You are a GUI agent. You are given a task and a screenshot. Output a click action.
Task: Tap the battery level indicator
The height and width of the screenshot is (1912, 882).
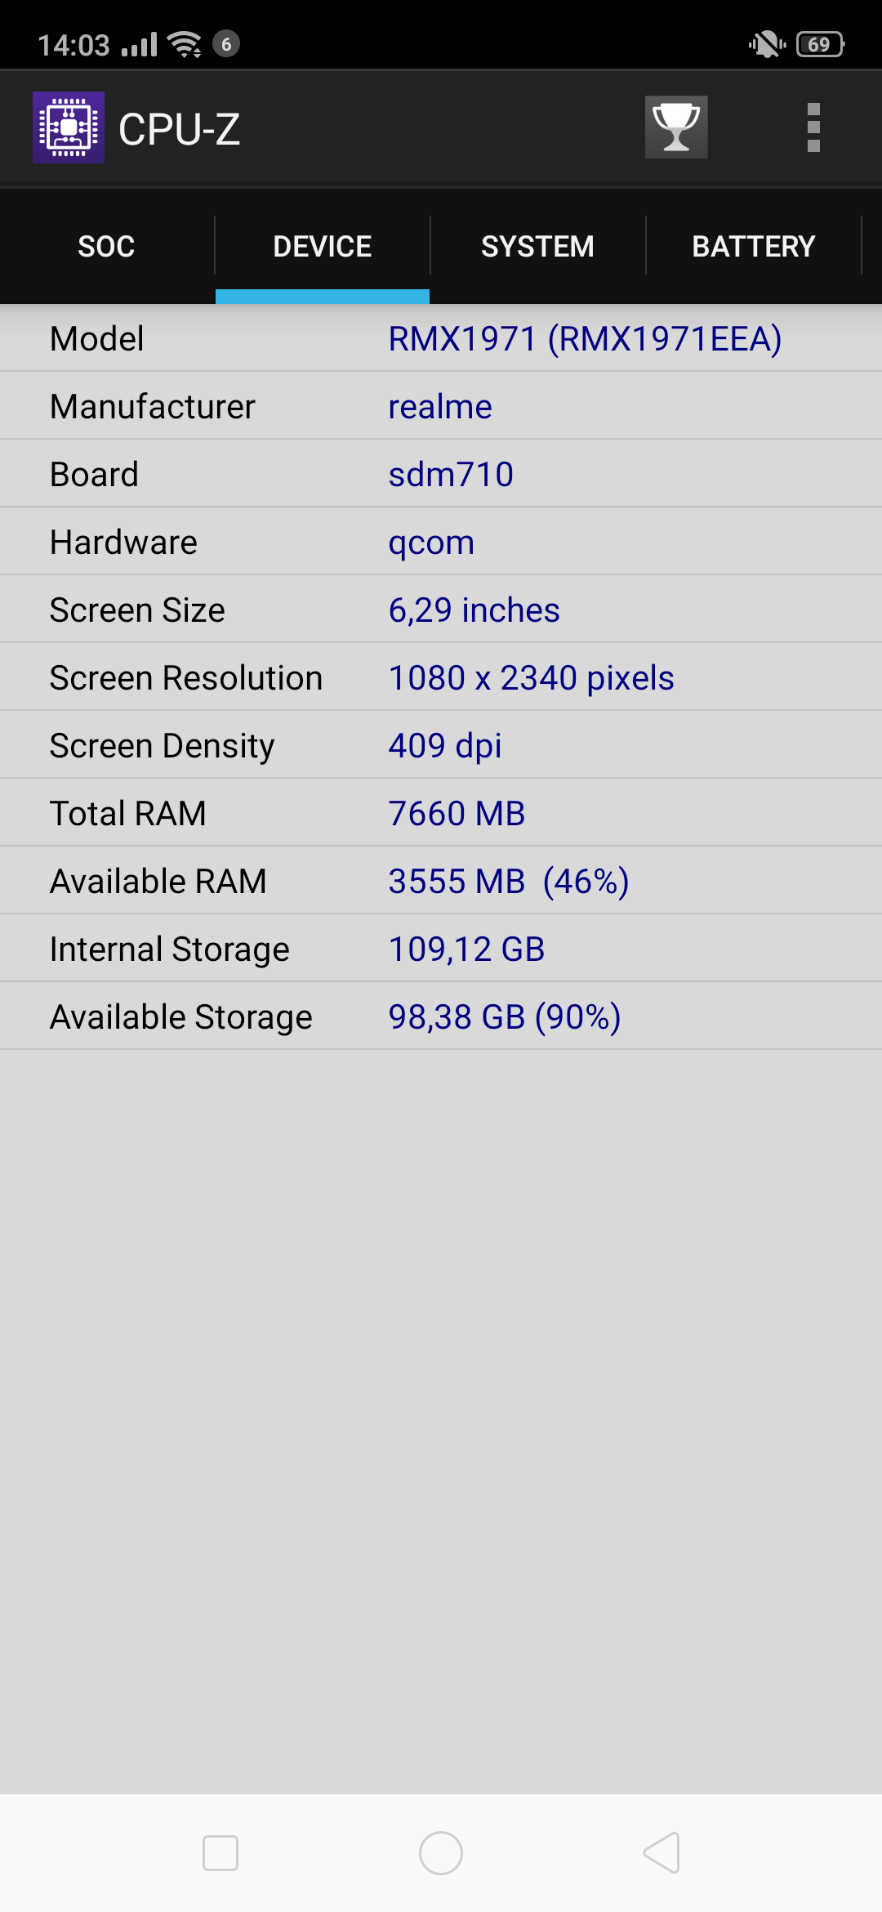click(x=819, y=44)
